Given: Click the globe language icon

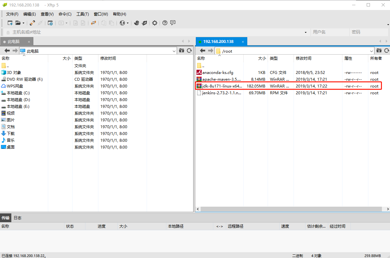Looking at the screenshot, I should (122, 23).
